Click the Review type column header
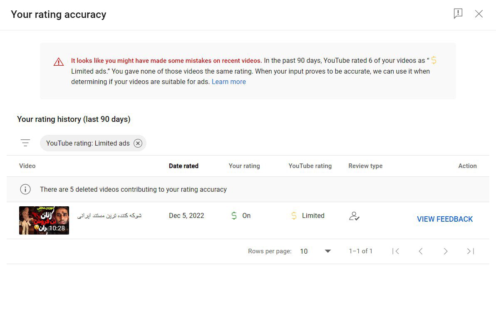 tap(365, 166)
